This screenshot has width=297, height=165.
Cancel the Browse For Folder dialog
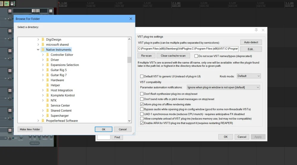[123, 129]
